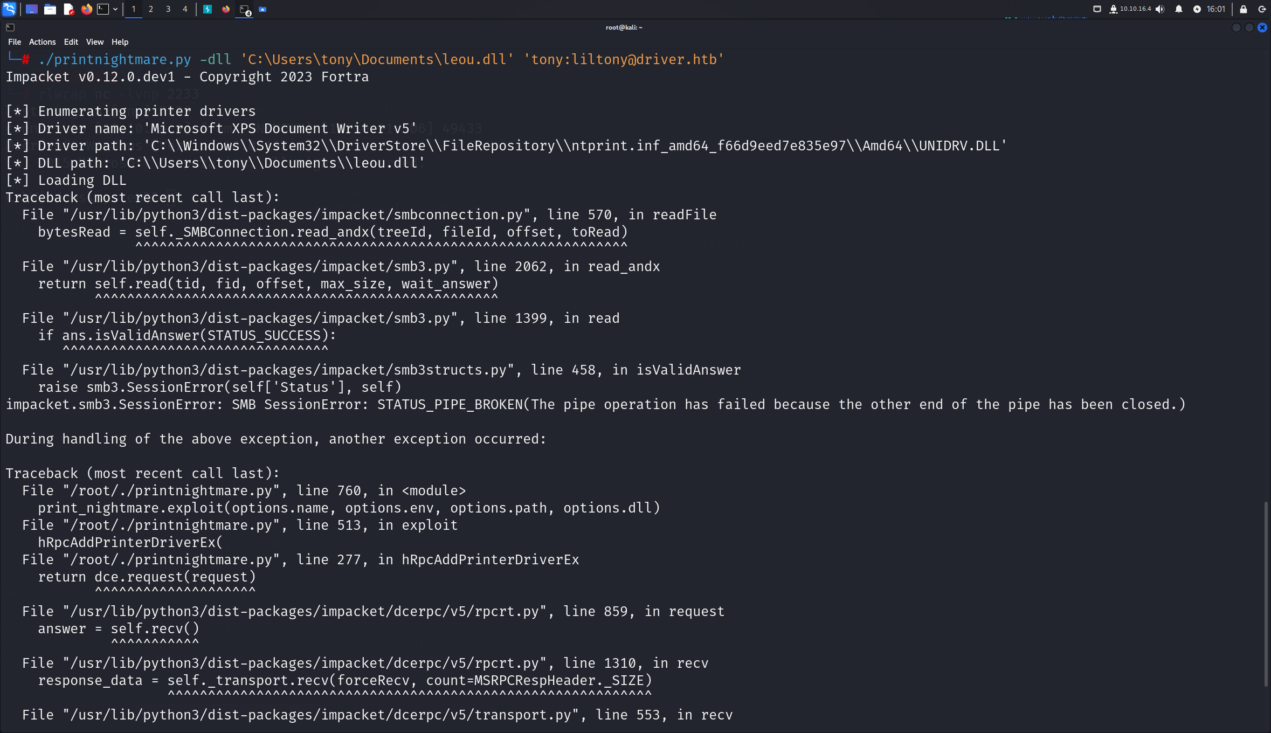Click the 'line 2062, in read_andx' traceback line
The image size is (1271, 733).
coord(341,267)
